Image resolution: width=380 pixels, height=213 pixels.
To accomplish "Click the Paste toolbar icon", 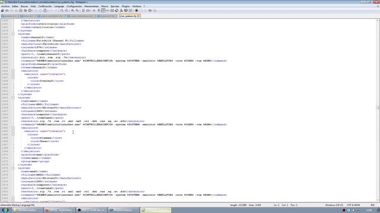I will 45,11.
